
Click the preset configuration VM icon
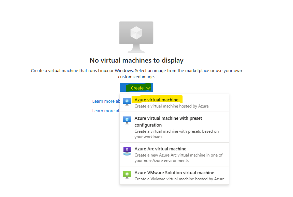[127, 120]
